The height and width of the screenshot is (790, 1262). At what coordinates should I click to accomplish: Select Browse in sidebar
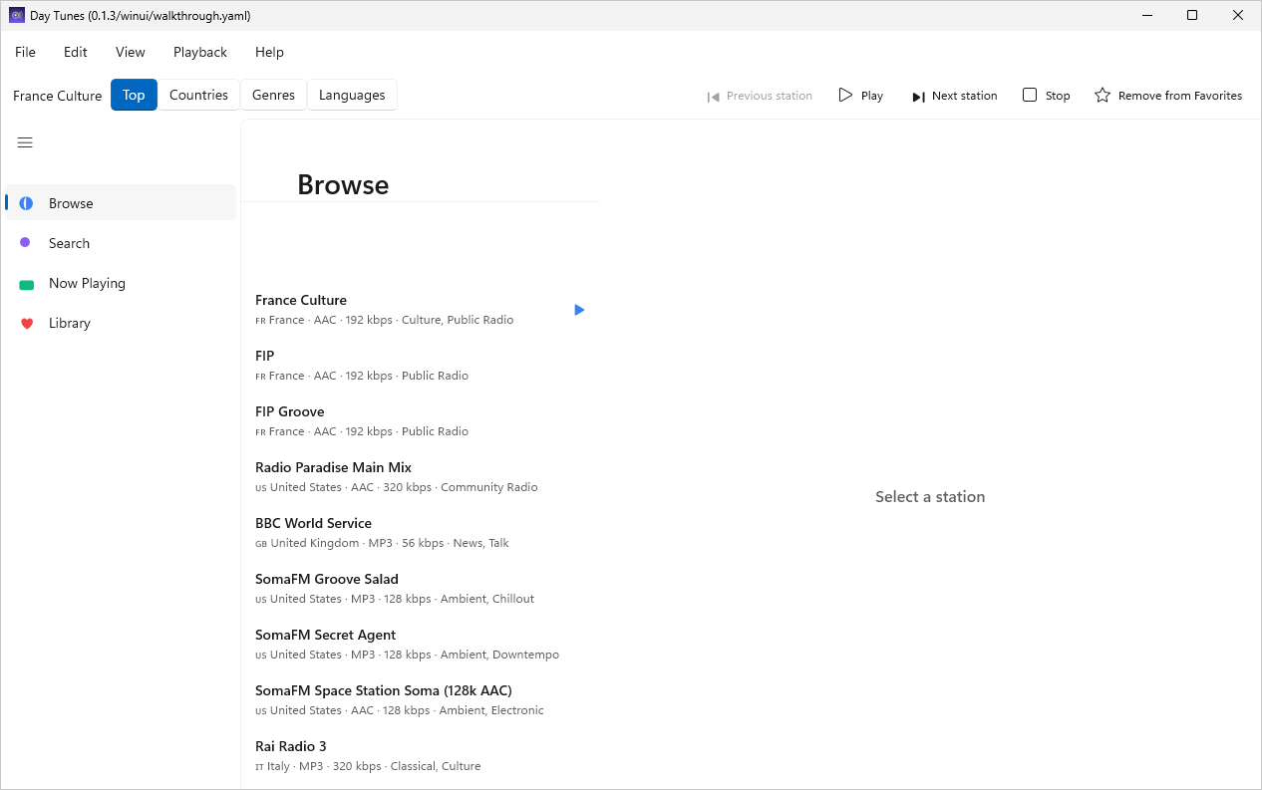(121, 203)
